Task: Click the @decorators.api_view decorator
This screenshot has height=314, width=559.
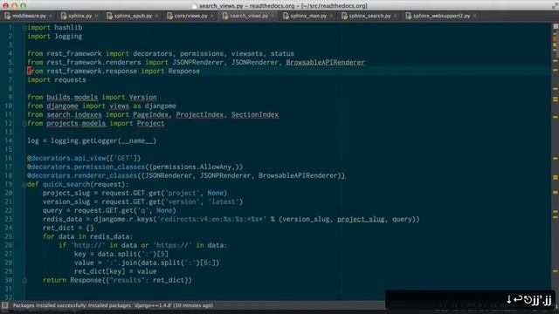Action: 66,158
